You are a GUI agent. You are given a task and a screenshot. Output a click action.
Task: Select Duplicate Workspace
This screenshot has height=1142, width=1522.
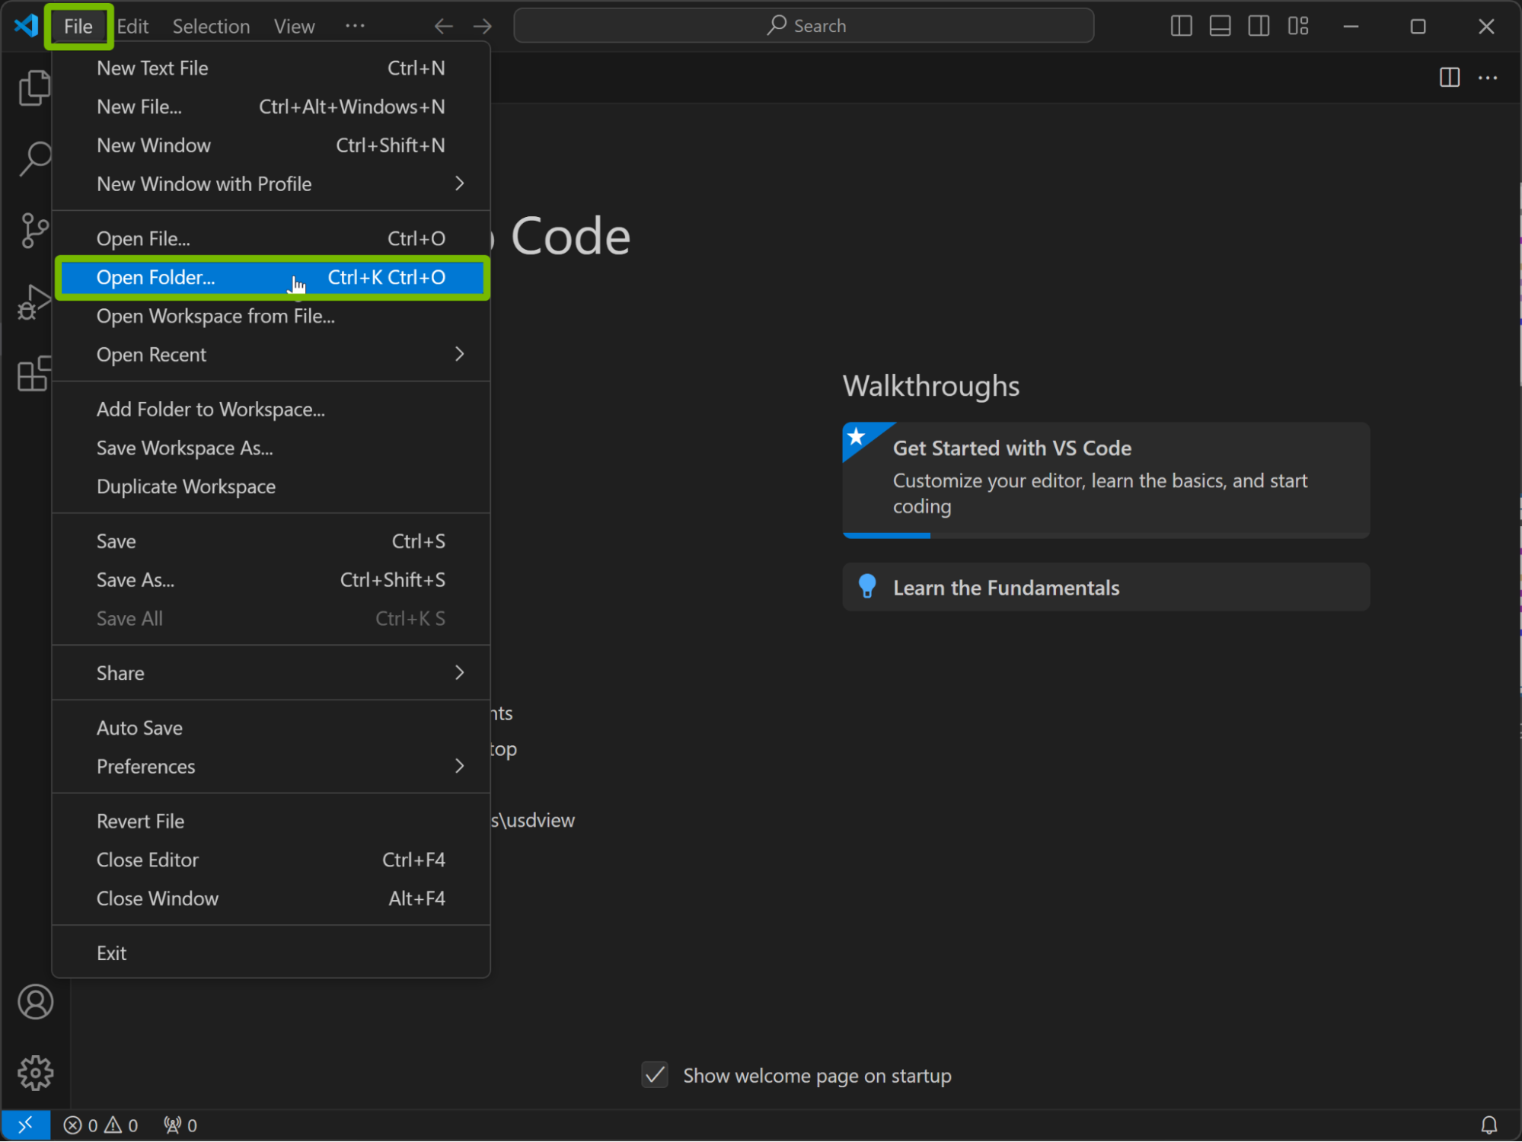click(271, 486)
